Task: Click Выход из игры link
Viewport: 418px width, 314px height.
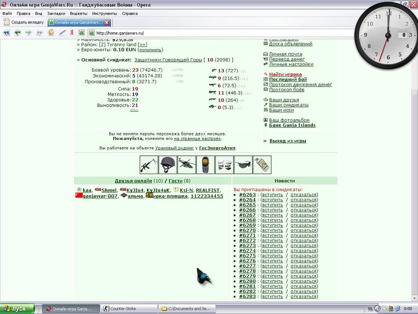Action: pos(288,141)
